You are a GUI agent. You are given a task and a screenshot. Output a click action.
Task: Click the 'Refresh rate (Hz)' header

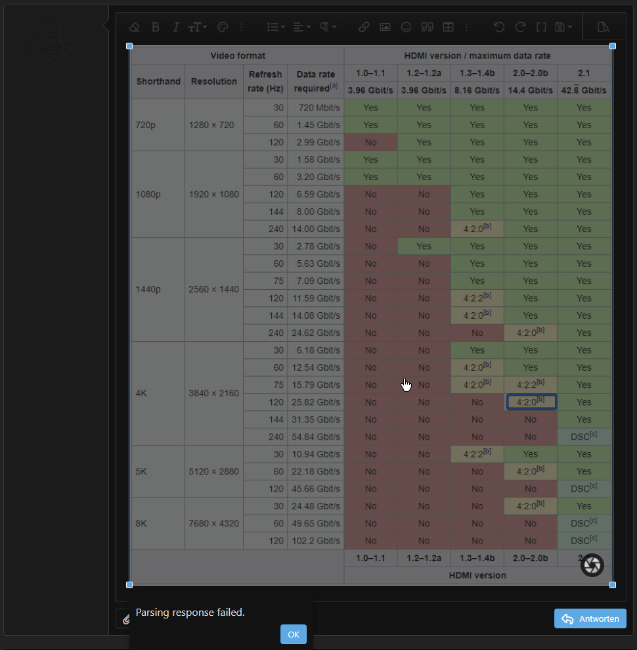(265, 81)
